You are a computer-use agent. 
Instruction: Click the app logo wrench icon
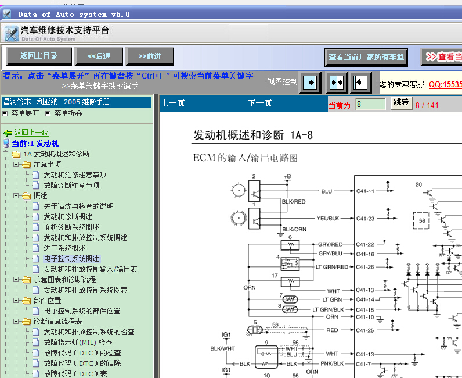(x=11, y=34)
